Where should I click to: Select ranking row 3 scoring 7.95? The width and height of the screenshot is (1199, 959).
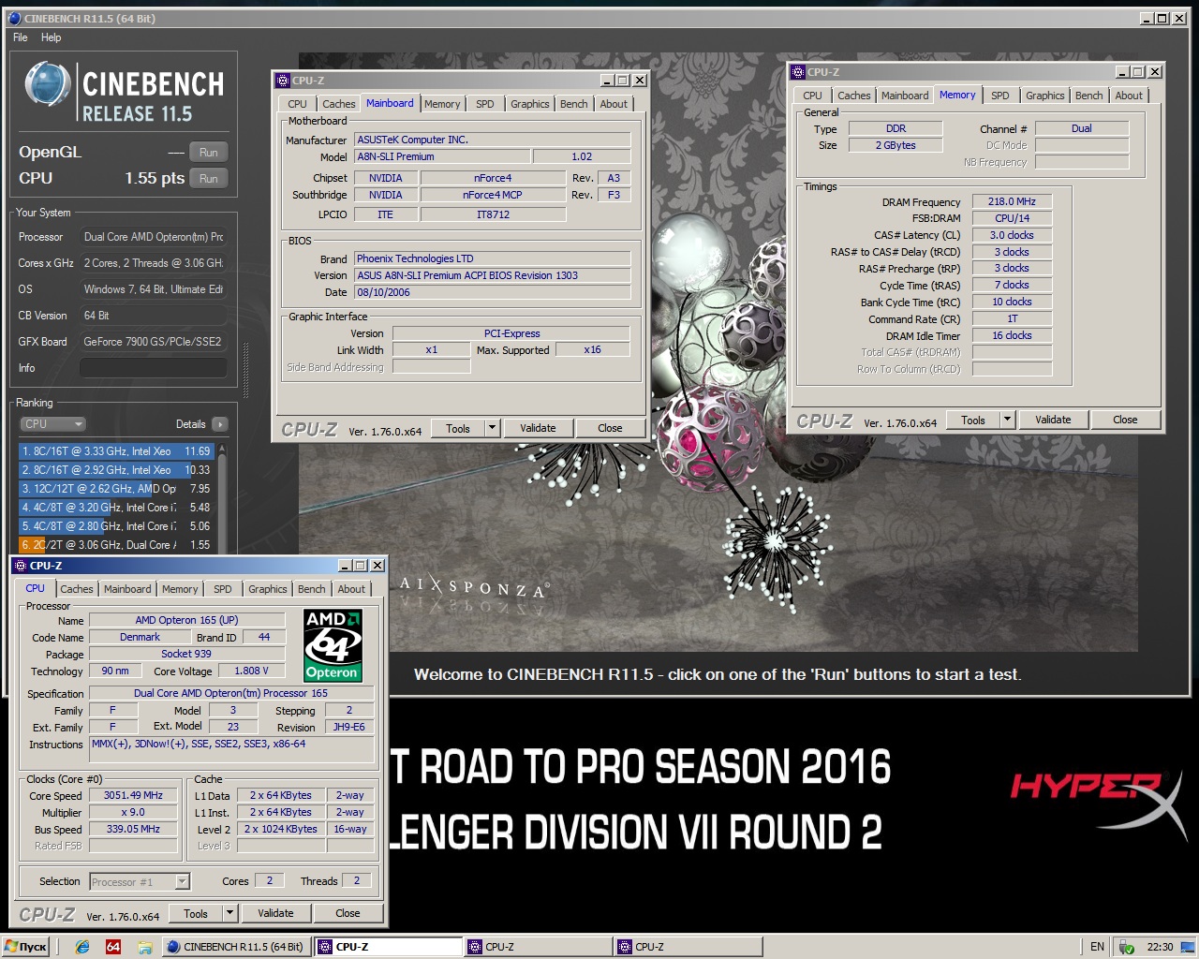(x=117, y=489)
